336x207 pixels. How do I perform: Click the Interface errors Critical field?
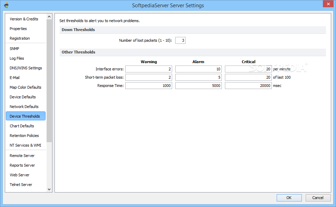tap(248, 69)
